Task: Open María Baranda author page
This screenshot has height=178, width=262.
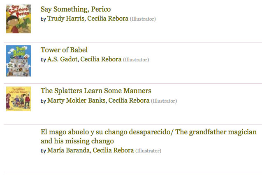Action: (x=68, y=151)
